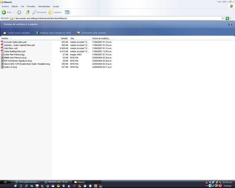Switch to foros.guitarramania taskbar window
Image resolution: width=235 pixels, height=188 pixels.
(x=28, y=182)
